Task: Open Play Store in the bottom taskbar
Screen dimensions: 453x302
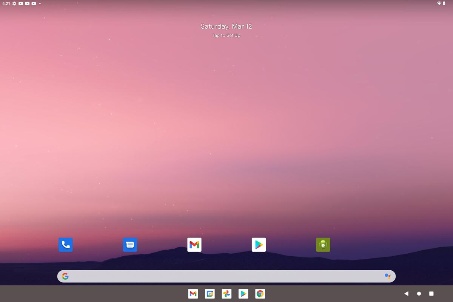Action: click(x=243, y=294)
